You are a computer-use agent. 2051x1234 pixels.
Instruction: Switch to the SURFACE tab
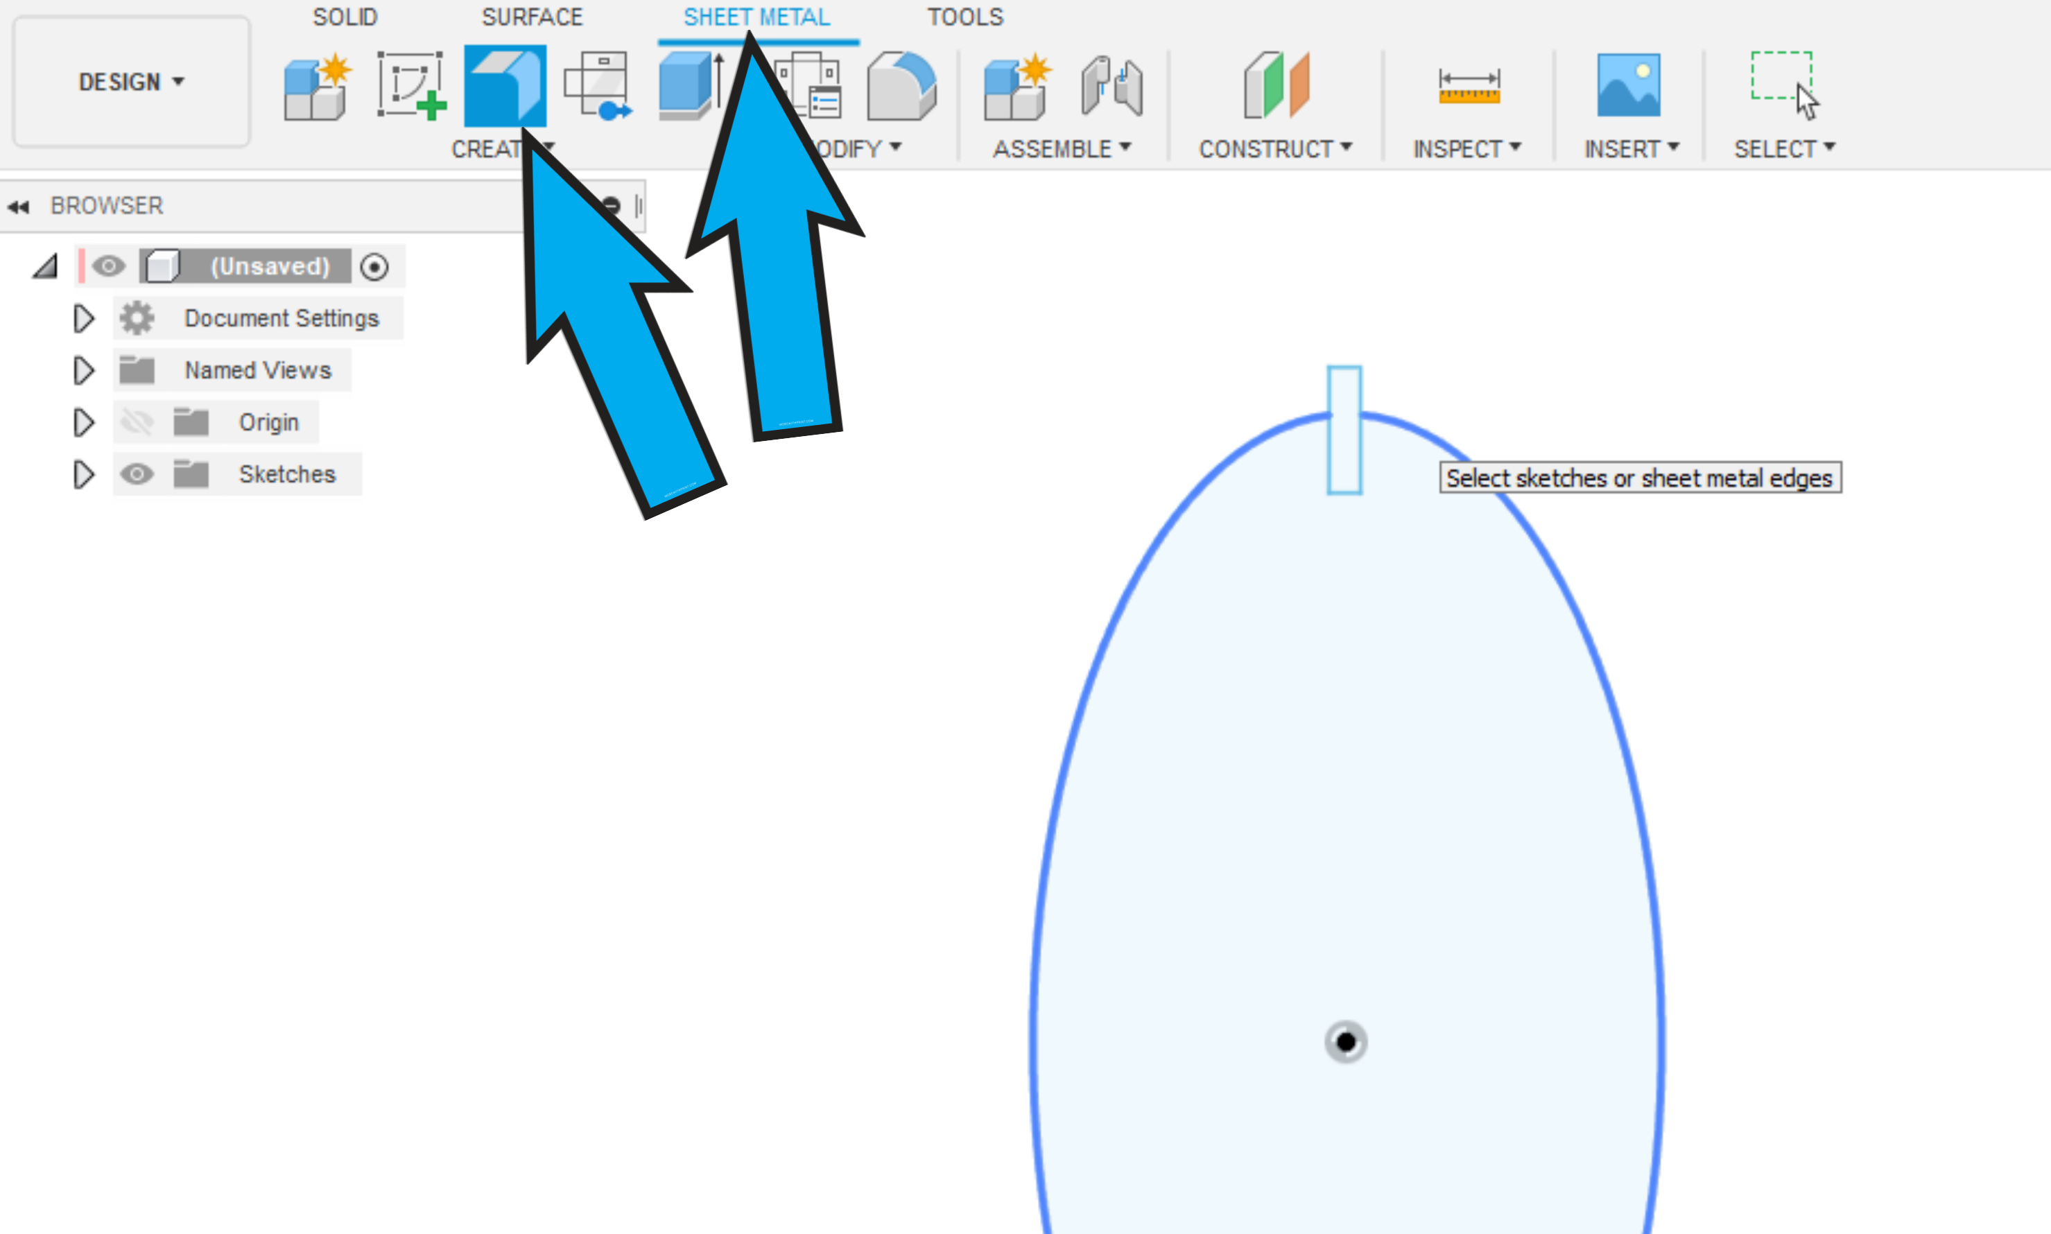[533, 17]
